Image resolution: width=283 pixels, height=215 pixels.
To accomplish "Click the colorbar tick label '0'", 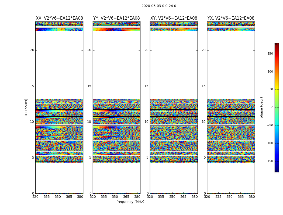I will click(x=272, y=107).
